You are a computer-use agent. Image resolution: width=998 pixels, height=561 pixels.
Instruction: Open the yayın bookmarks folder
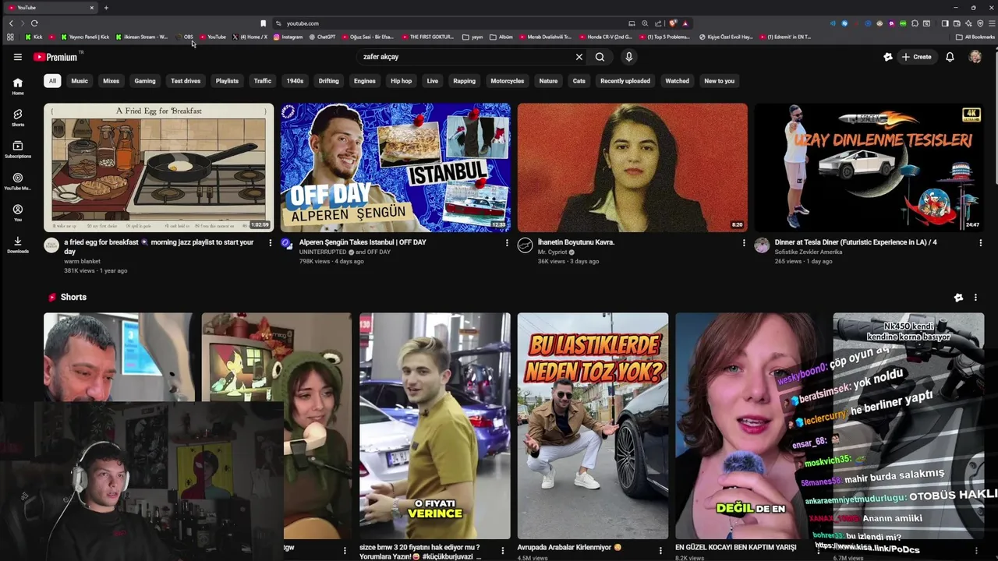[472, 37]
